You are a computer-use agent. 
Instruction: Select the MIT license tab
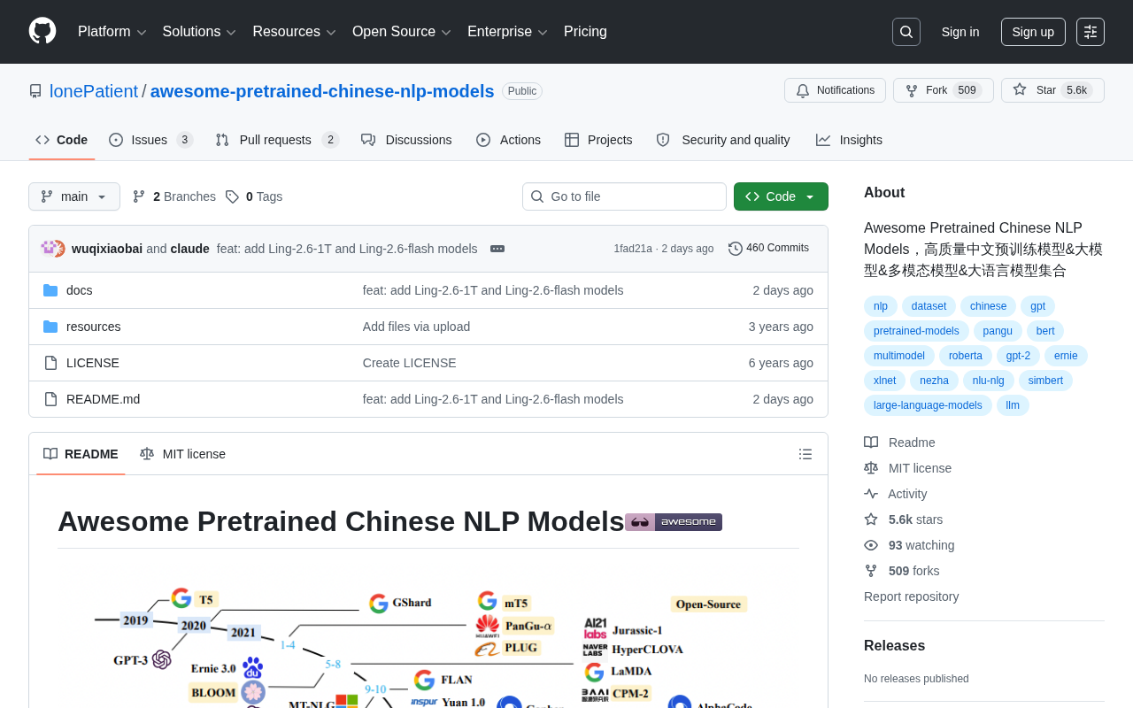[x=182, y=454]
